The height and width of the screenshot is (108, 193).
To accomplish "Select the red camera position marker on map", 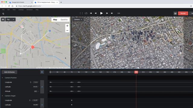I will pos(33,47).
